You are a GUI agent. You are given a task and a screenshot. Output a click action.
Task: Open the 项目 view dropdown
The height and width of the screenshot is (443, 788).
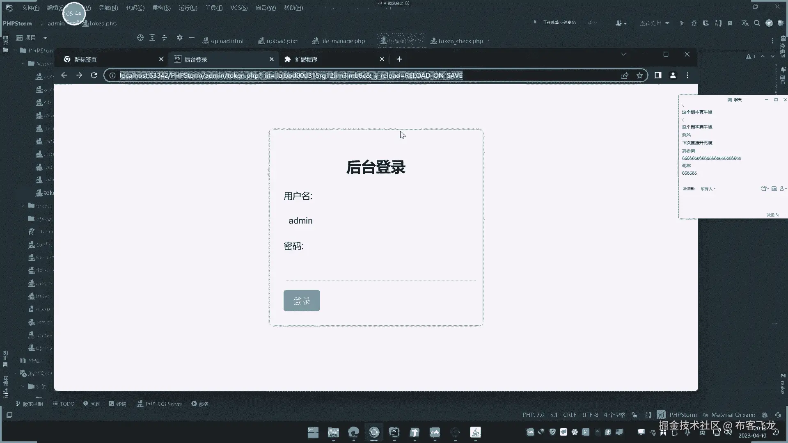click(x=45, y=38)
